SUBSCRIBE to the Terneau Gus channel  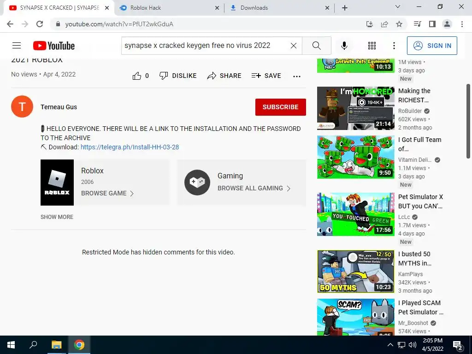point(281,107)
